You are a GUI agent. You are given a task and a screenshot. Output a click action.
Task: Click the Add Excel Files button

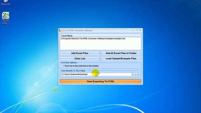79,53
